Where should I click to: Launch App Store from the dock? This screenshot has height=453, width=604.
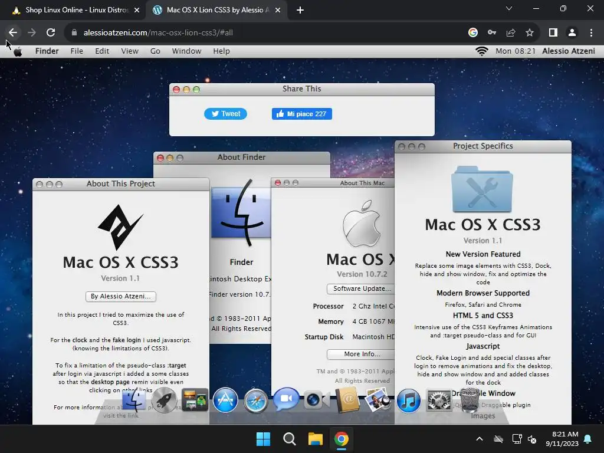[225, 401]
